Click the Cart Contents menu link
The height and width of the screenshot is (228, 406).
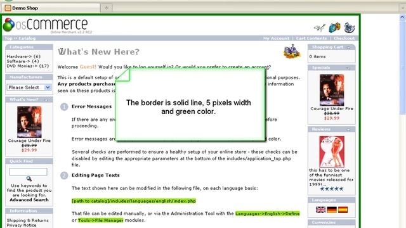311,38
